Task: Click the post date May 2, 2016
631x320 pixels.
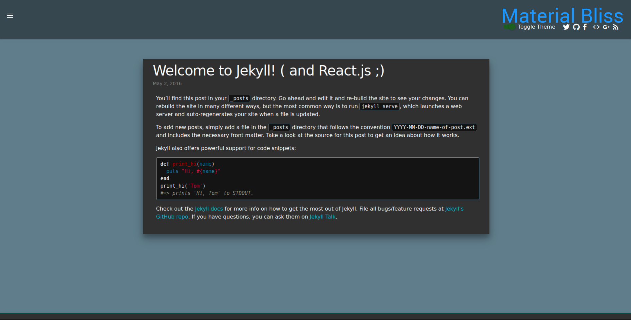Action: coord(167,83)
